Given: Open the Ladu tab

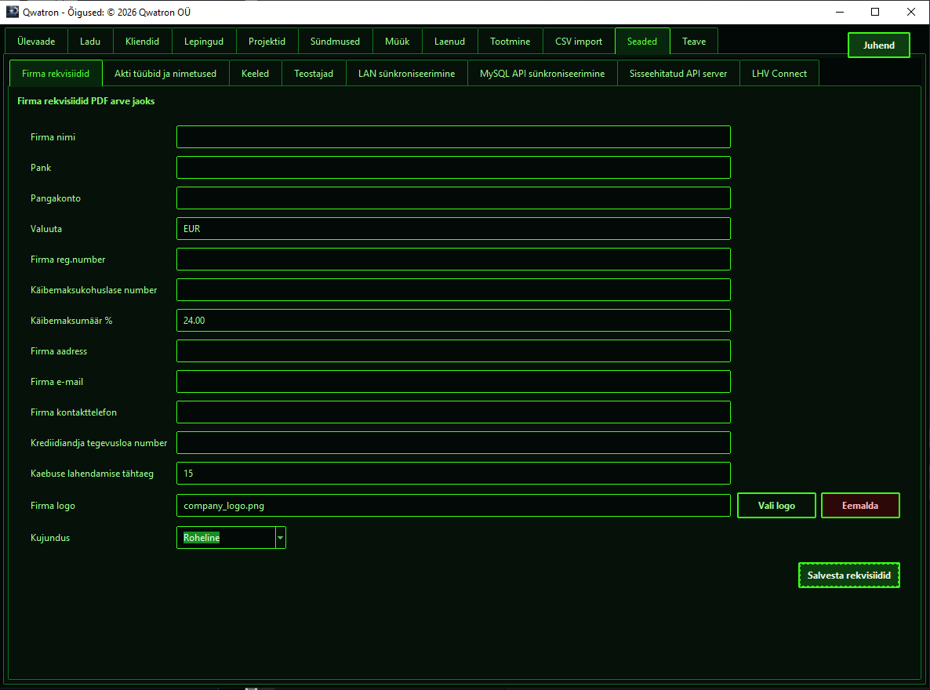Looking at the screenshot, I should click(x=90, y=42).
